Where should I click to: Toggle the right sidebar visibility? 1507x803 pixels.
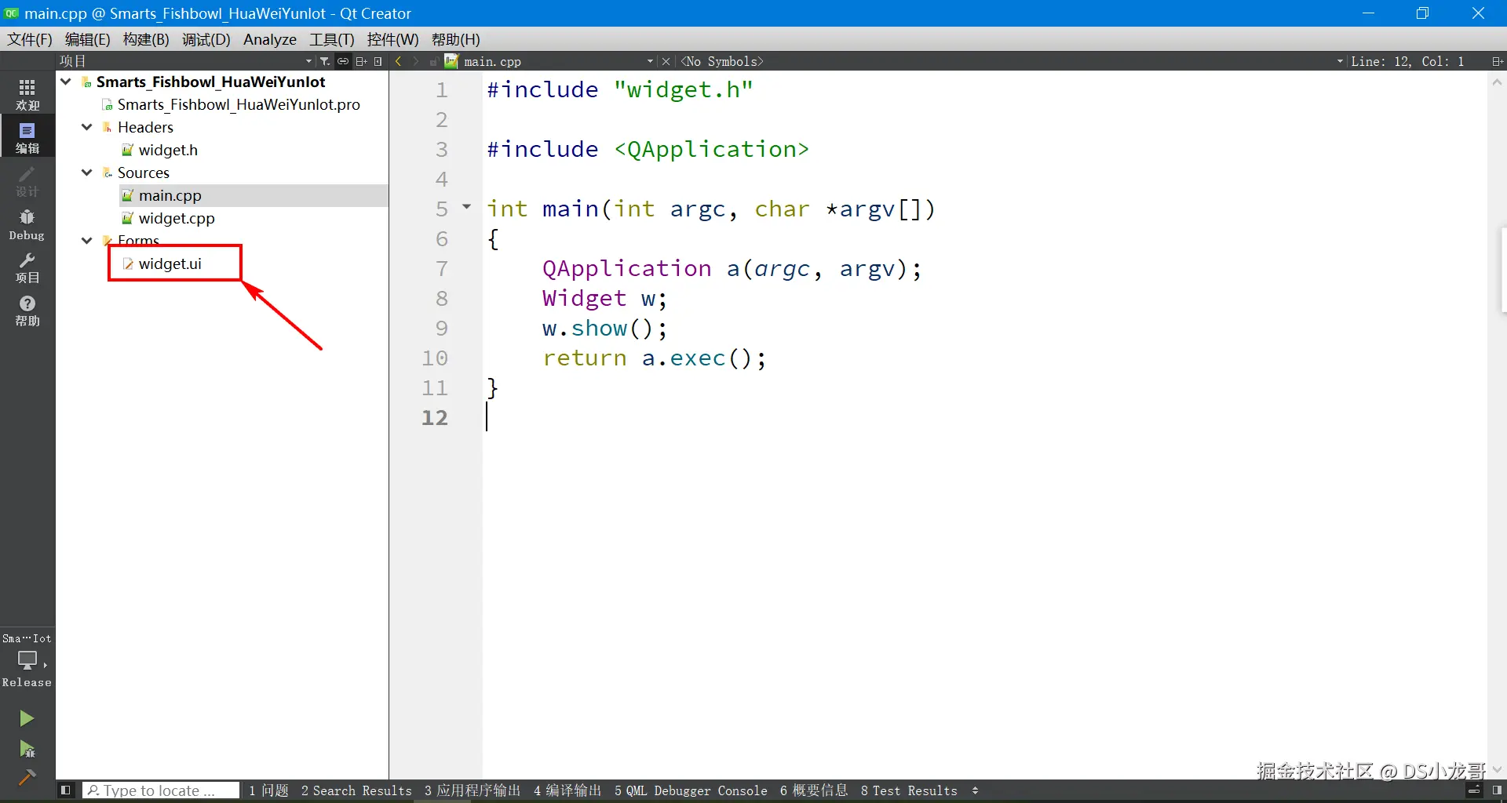pos(1497,790)
